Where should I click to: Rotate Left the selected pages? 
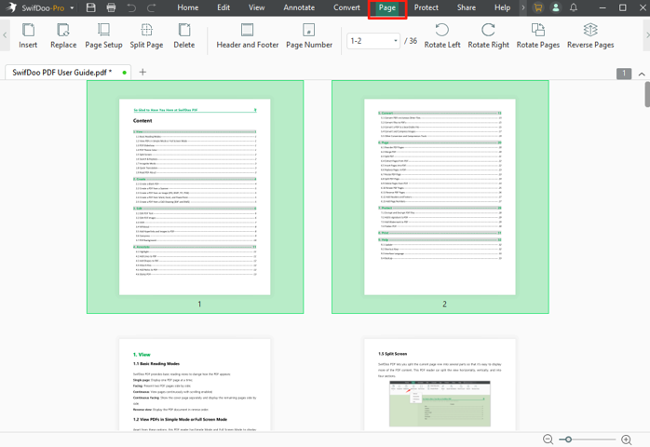pyautogui.click(x=442, y=35)
